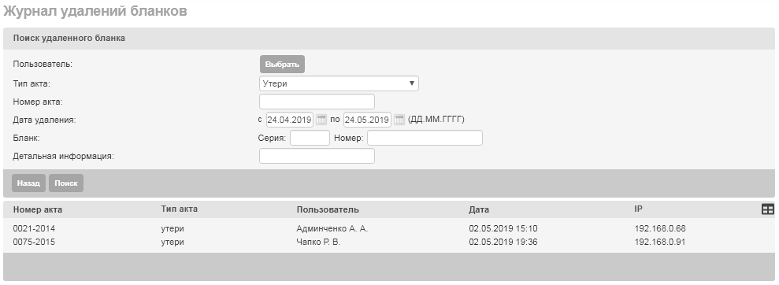
Task: Expand the Тип акта dropdown
Action: tap(339, 83)
